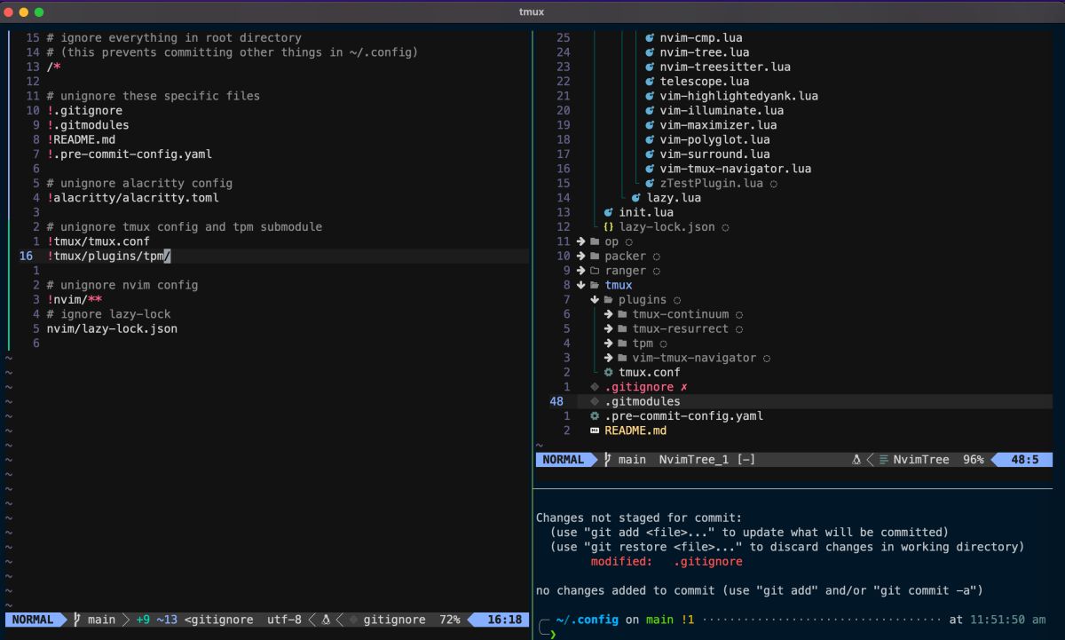The image size is (1065, 640).
Task: Click the !1 git status marker in prompt
Action: point(688,620)
